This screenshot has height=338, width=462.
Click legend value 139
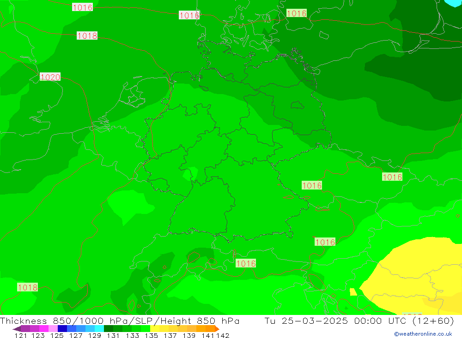(189, 335)
